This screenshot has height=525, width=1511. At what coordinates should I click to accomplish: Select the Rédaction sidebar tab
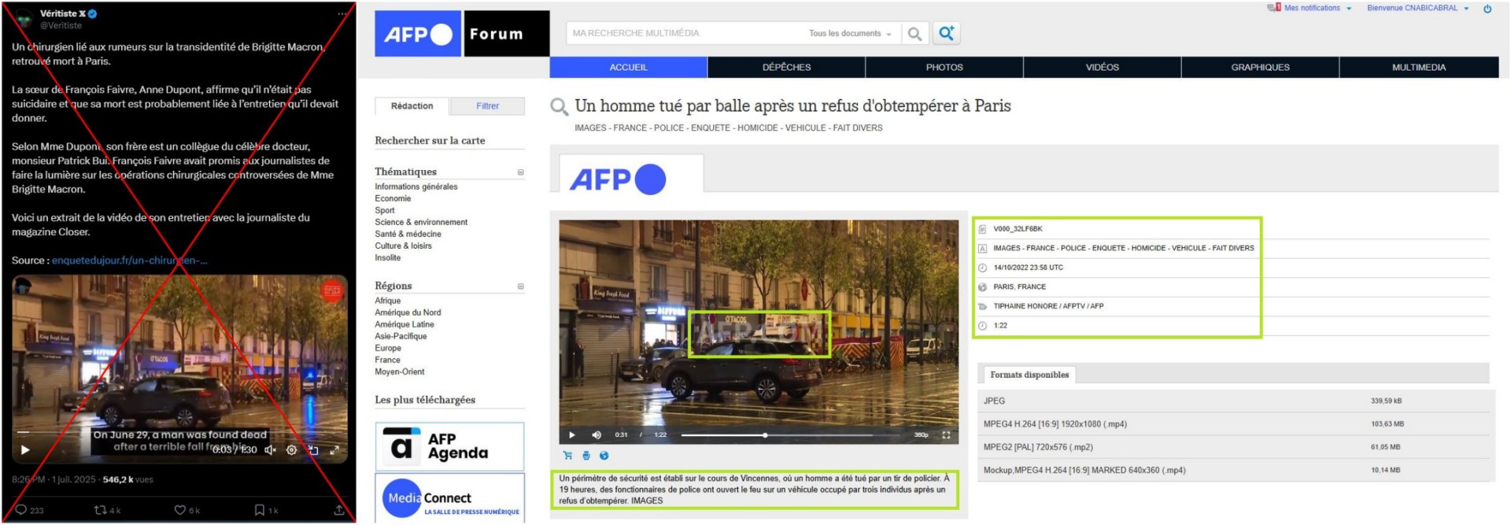[x=412, y=106]
